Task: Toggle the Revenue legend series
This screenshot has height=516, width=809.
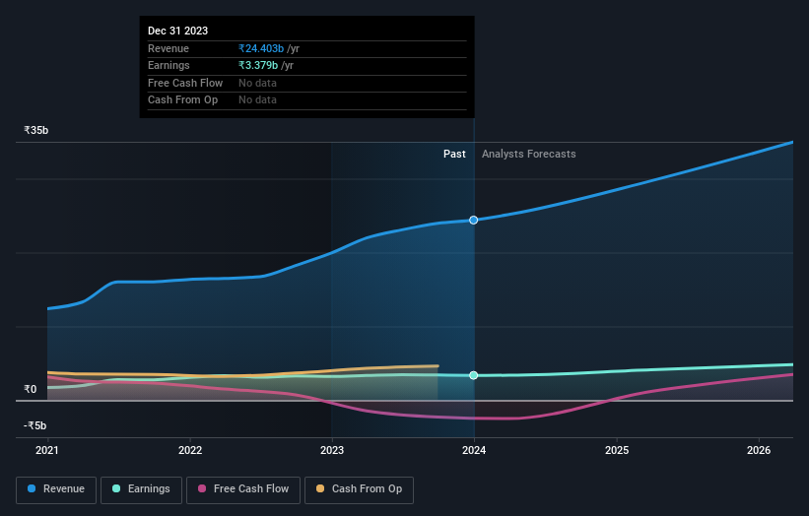Action: click(56, 489)
